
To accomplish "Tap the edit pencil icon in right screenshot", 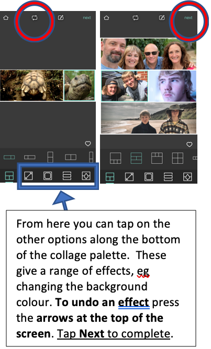I will pyautogui.click(x=162, y=18).
